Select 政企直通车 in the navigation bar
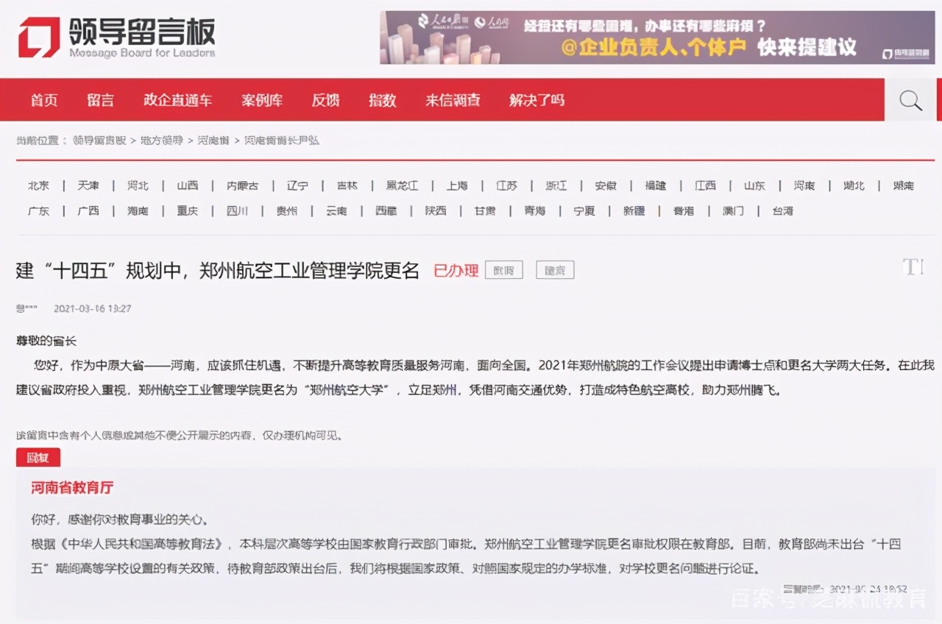The image size is (942, 624). click(178, 99)
